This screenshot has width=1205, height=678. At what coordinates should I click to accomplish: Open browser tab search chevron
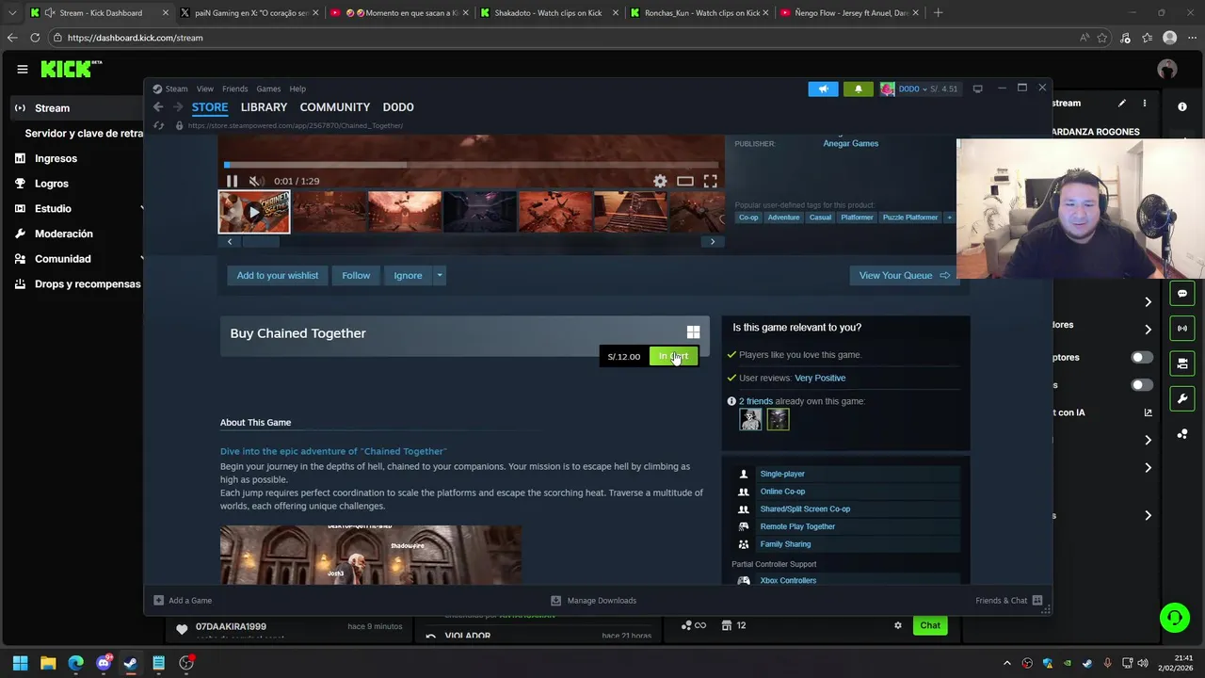click(x=11, y=13)
